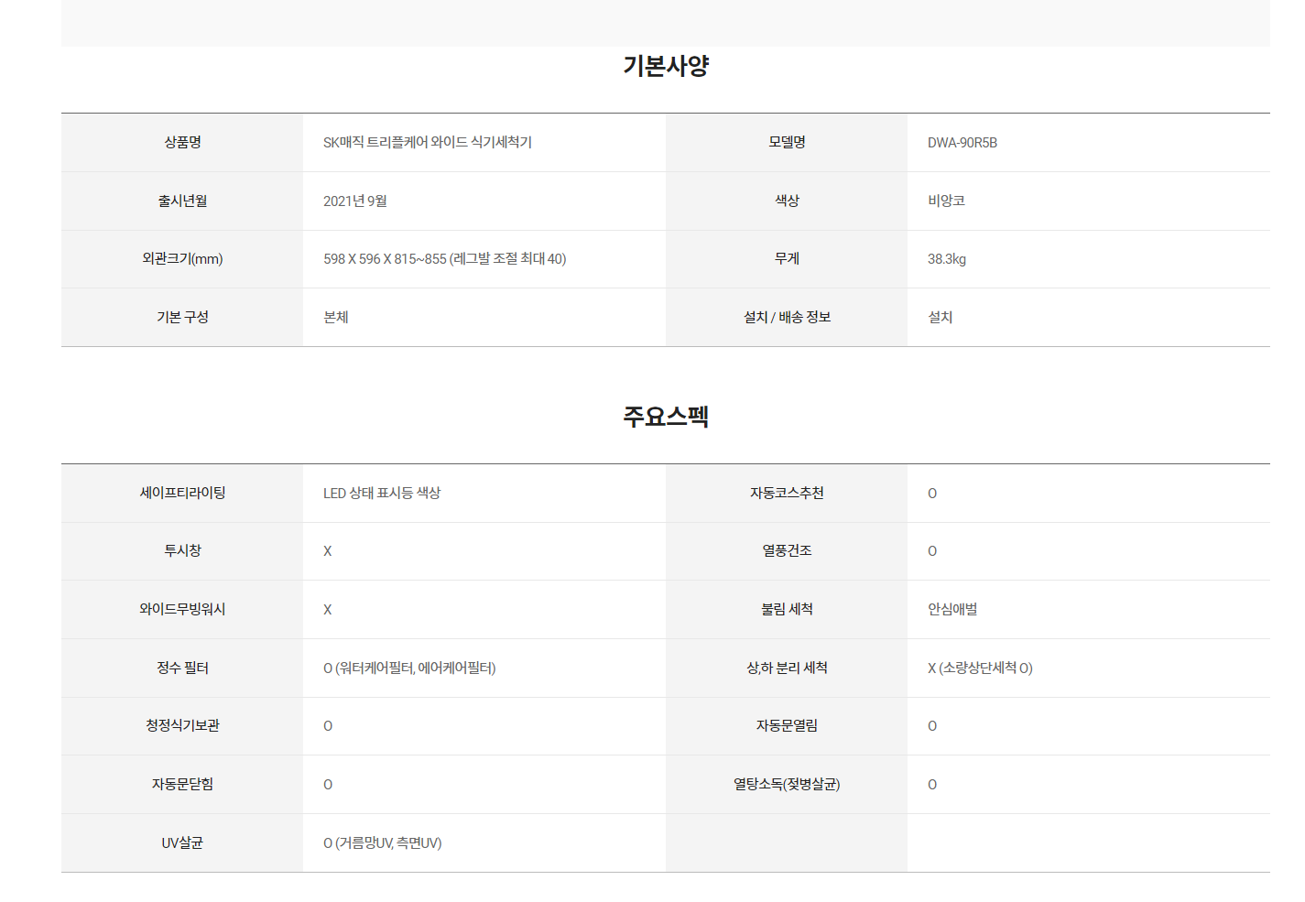Click the 색상 label in specs table

787,201
